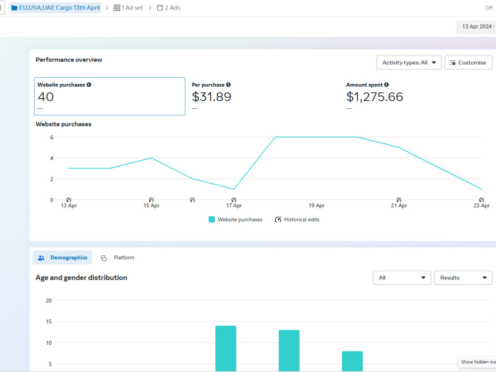This screenshot has width=496, height=372.
Task: Click the historical edit marker at 17 Apr
Action: pyautogui.click(x=234, y=199)
